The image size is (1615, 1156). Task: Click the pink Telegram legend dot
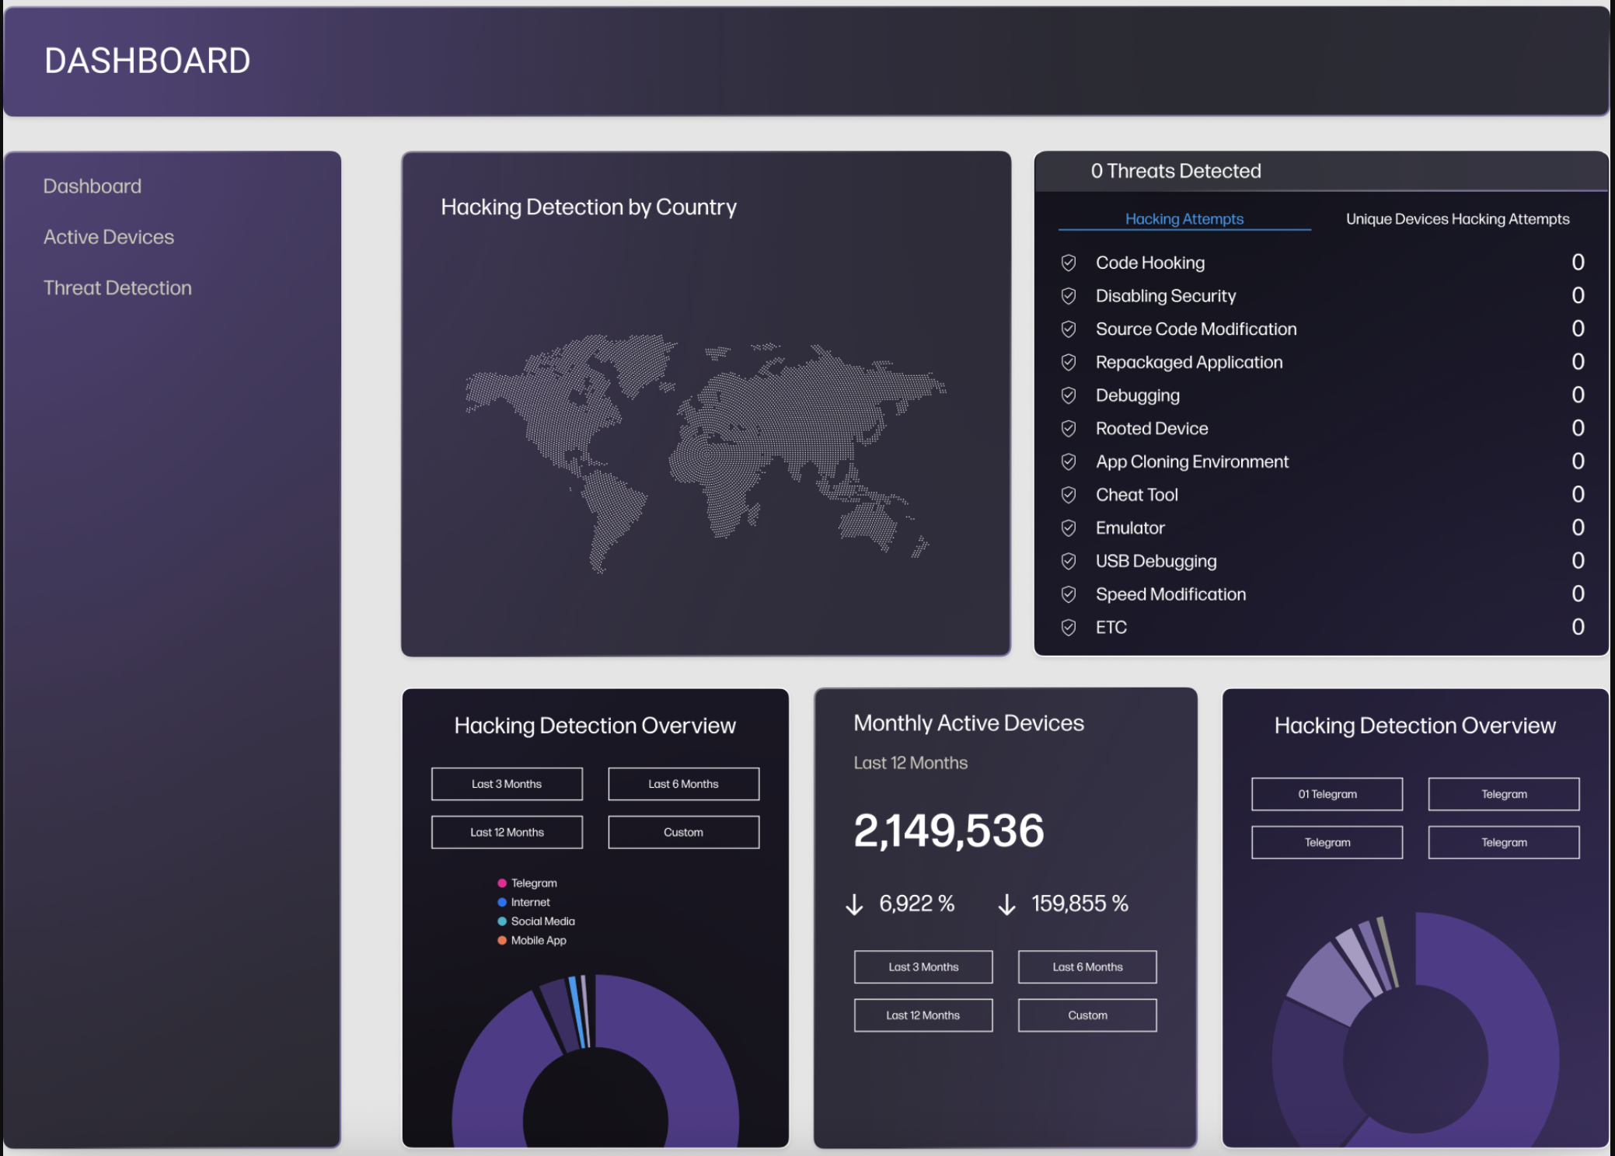point(502,883)
